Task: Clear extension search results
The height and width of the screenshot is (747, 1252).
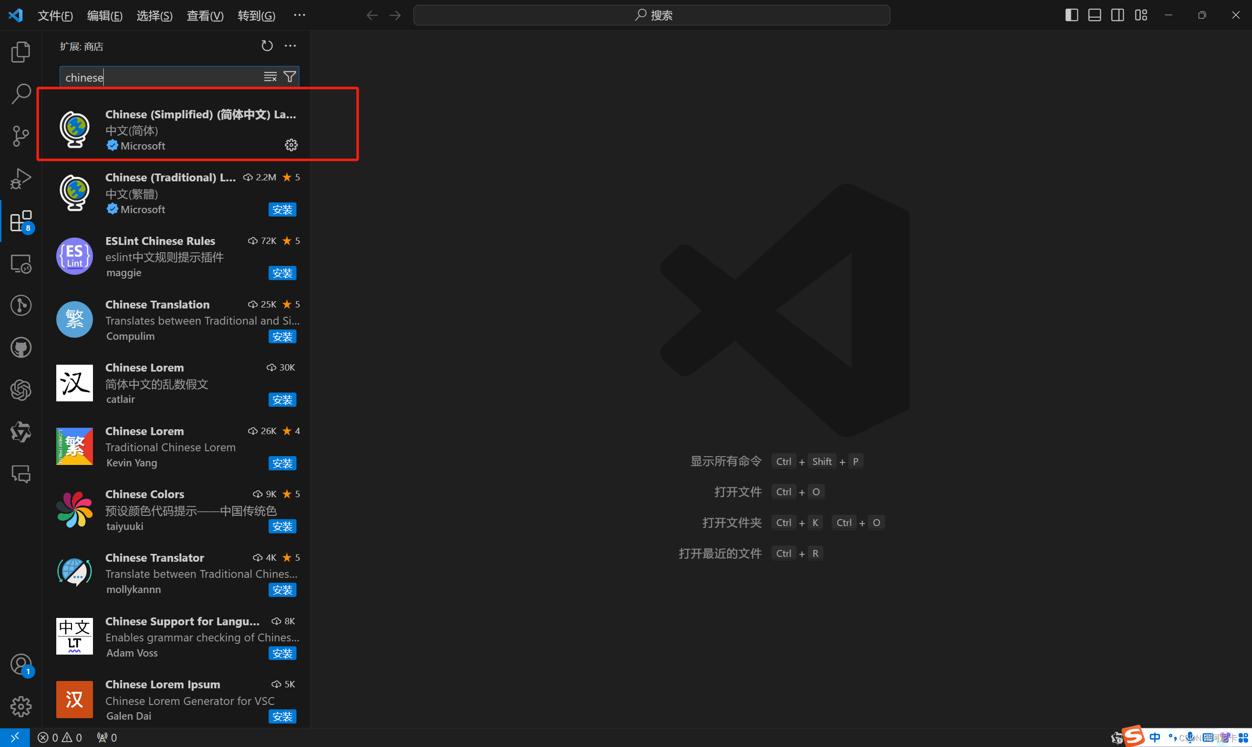Action: [271, 77]
